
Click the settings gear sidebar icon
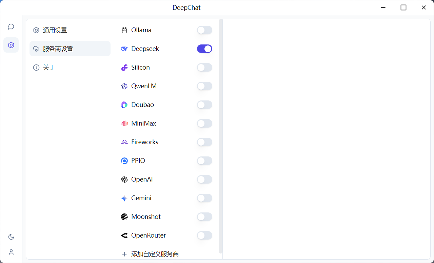pyautogui.click(x=11, y=45)
